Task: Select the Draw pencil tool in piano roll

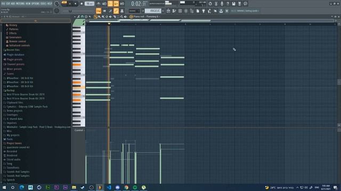Action: point(95,16)
